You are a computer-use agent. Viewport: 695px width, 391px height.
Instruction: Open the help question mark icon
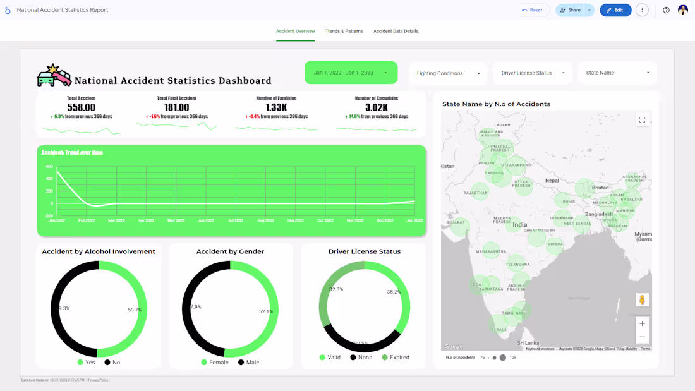(x=666, y=10)
